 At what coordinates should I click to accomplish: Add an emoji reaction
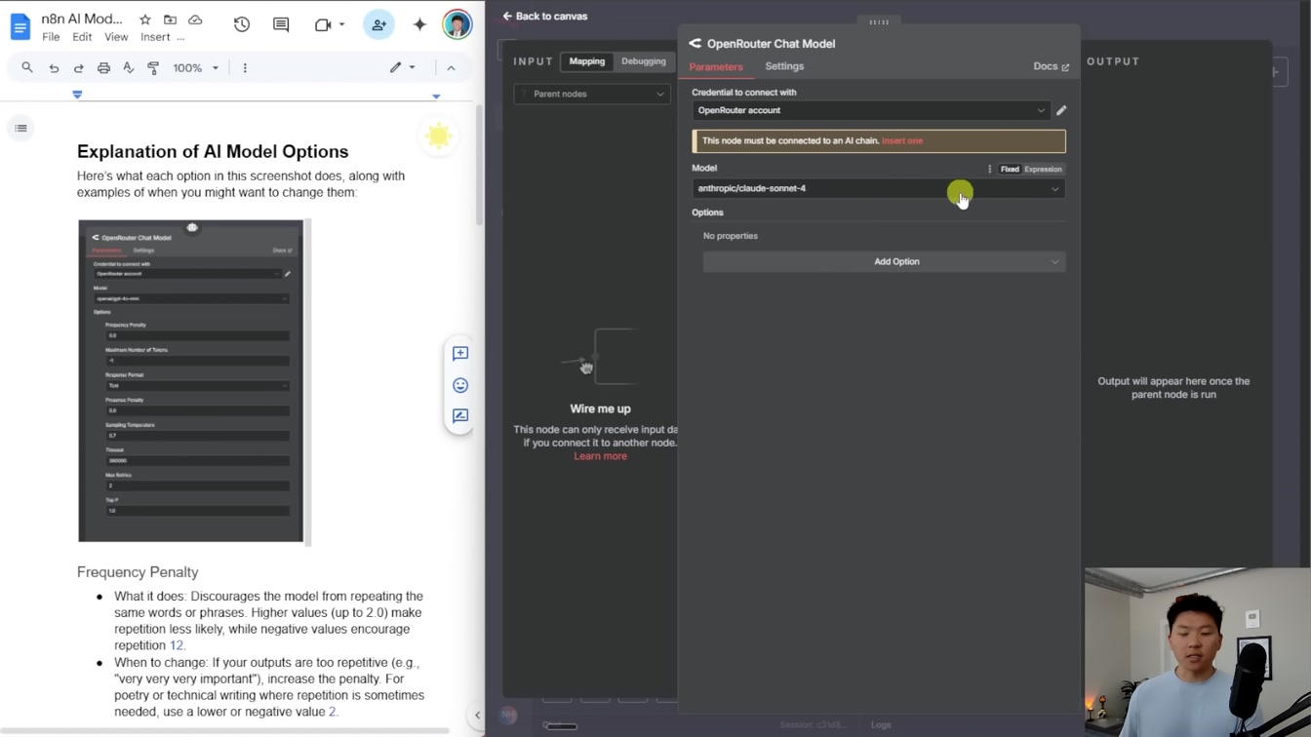460,385
